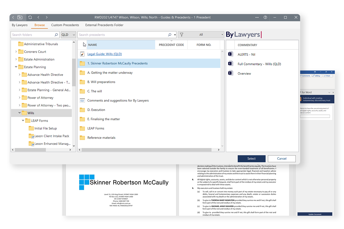344x229 pixels.
Task: Click the Cancel button
Action: (x=282, y=159)
